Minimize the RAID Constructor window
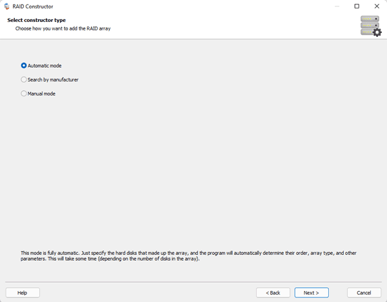Image resolution: width=387 pixels, height=302 pixels. pos(337,6)
